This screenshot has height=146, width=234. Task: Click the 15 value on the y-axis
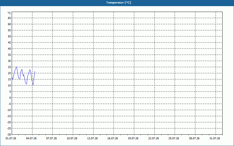9,79
